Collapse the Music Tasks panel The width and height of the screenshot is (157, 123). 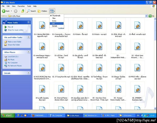pyautogui.click(x=29, y=22)
